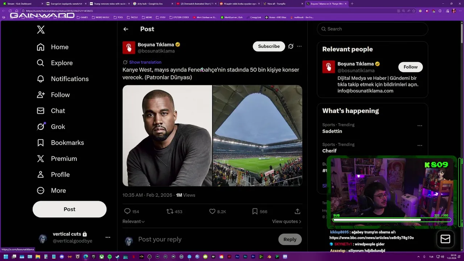Click the page's vertical scrollbar

[x=462, y=34]
